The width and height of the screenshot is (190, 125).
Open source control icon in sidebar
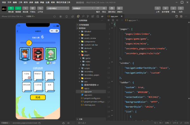pyautogui.click(x=88, y=16)
